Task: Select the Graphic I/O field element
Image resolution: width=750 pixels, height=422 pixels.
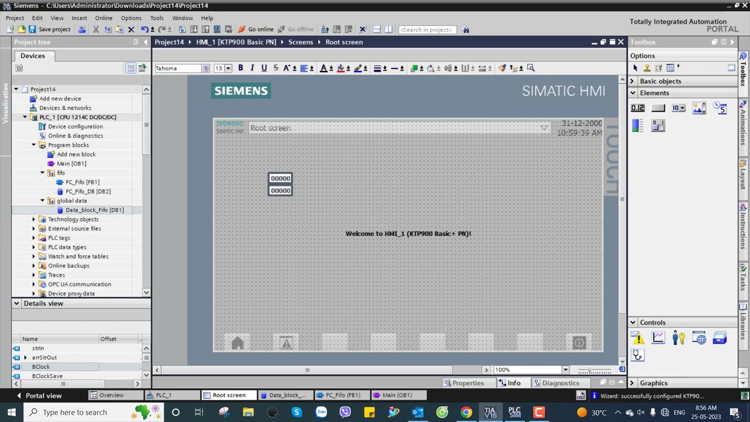Action: (699, 108)
